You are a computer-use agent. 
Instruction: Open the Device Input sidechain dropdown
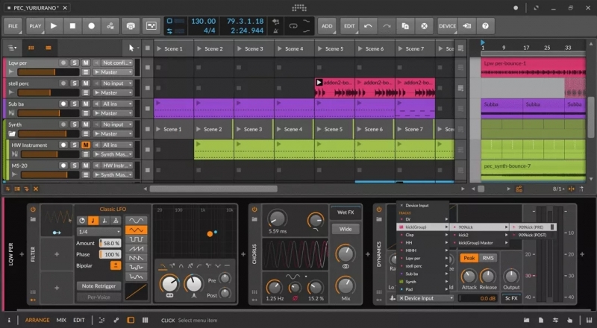click(425, 298)
